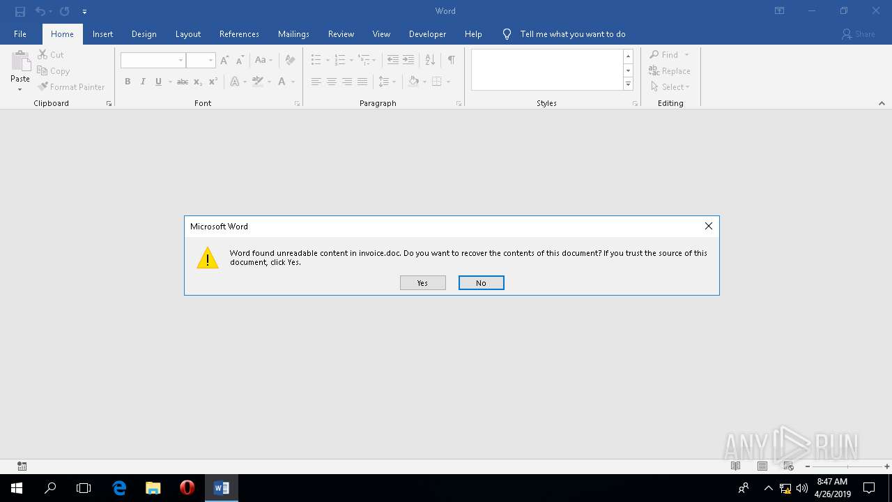Click Align Right icon

tap(346, 82)
